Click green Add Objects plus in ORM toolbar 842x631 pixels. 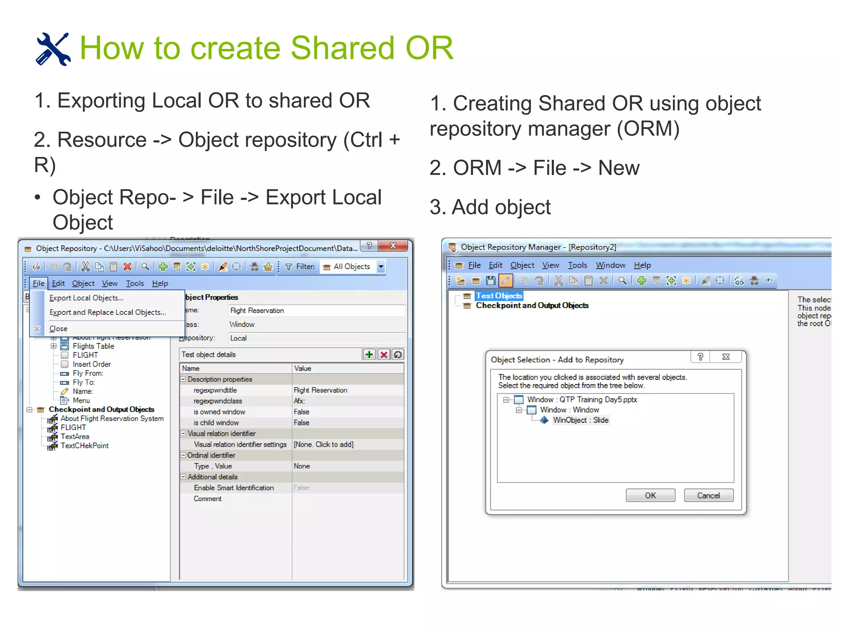641,281
